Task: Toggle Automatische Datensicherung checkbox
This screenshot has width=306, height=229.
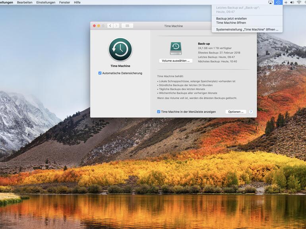Action: coord(100,73)
